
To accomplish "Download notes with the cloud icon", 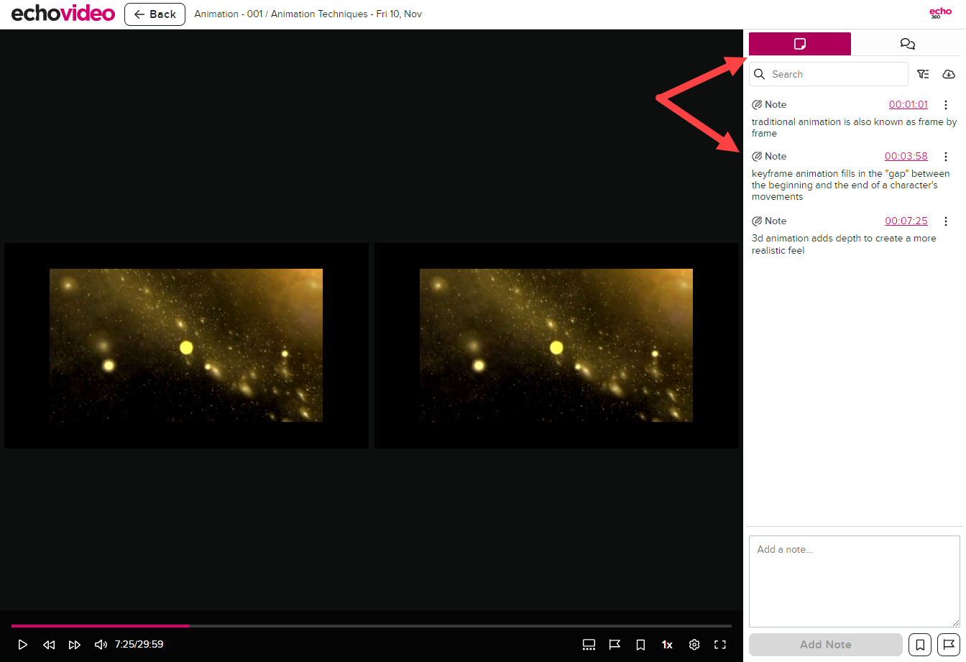I will (949, 74).
